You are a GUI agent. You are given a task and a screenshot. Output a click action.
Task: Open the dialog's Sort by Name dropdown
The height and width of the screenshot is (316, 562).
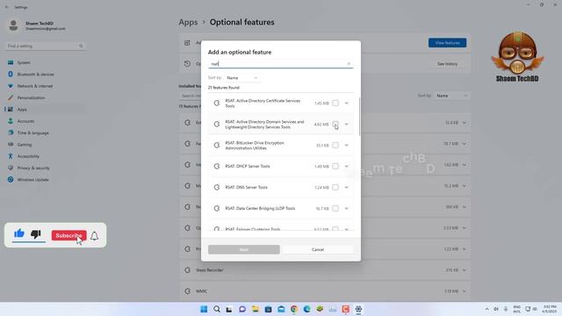click(x=242, y=78)
